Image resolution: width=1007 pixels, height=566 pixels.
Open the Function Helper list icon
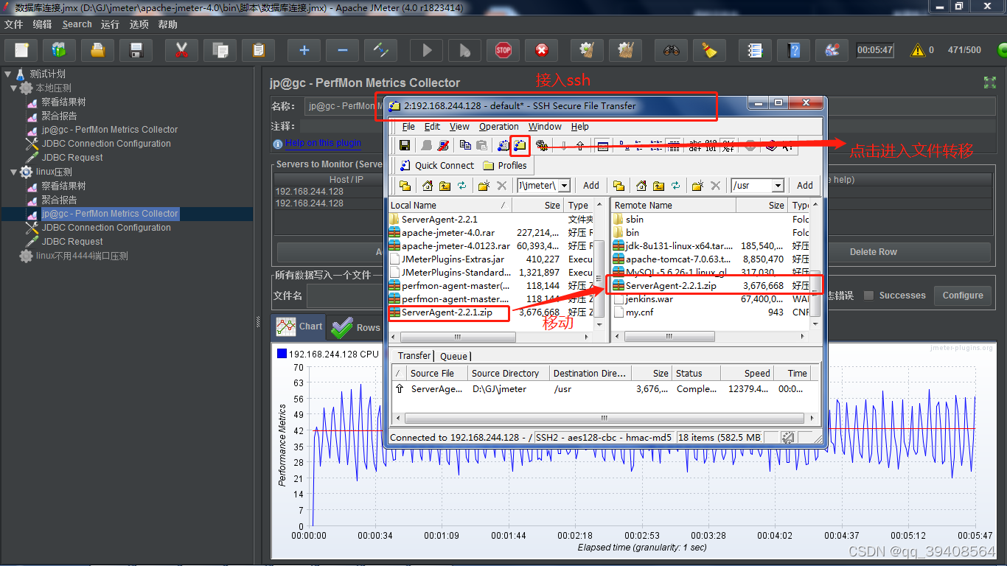[x=755, y=50]
